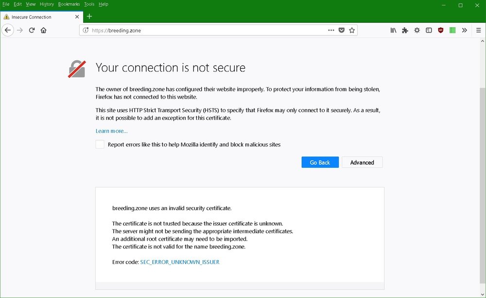
Task: Go to the Home page
Action: click(x=44, y=30)
